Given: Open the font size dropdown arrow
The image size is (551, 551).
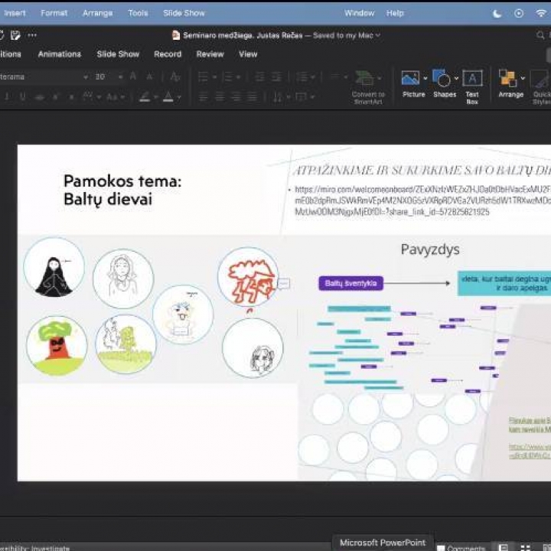Looking at the screenshot, I should point(120,77).
